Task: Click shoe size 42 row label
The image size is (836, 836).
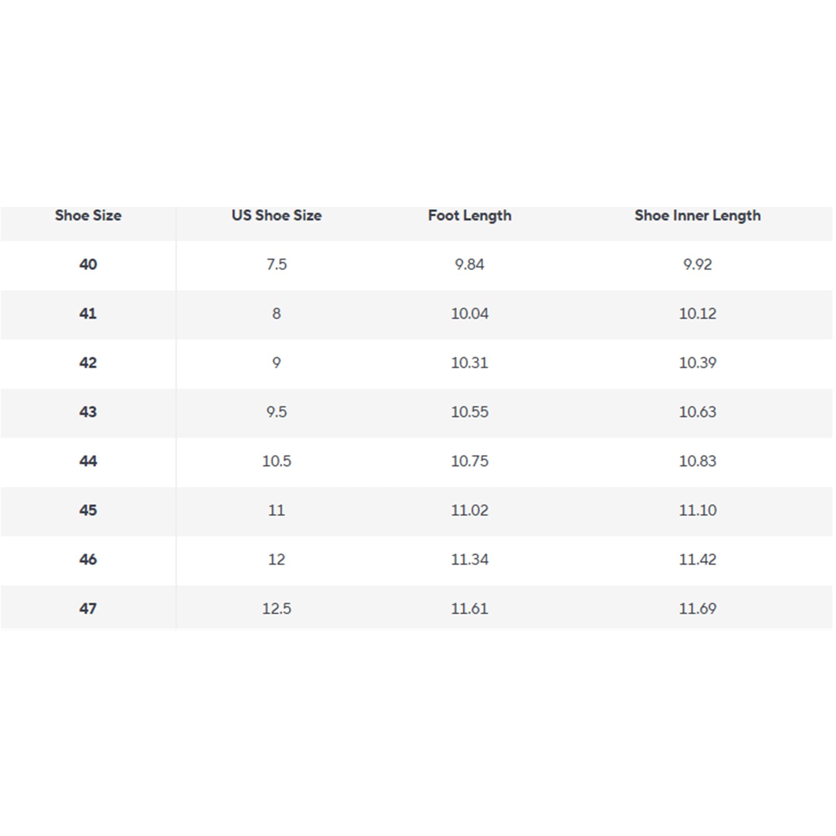Action: click(88, 363)
